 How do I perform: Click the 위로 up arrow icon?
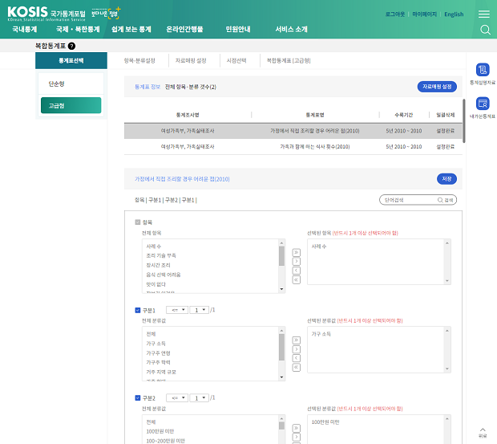click(483, 430)
